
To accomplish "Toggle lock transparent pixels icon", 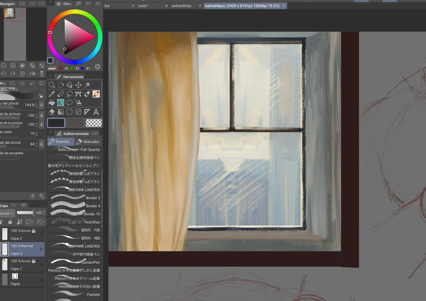I will pos(19,222).
